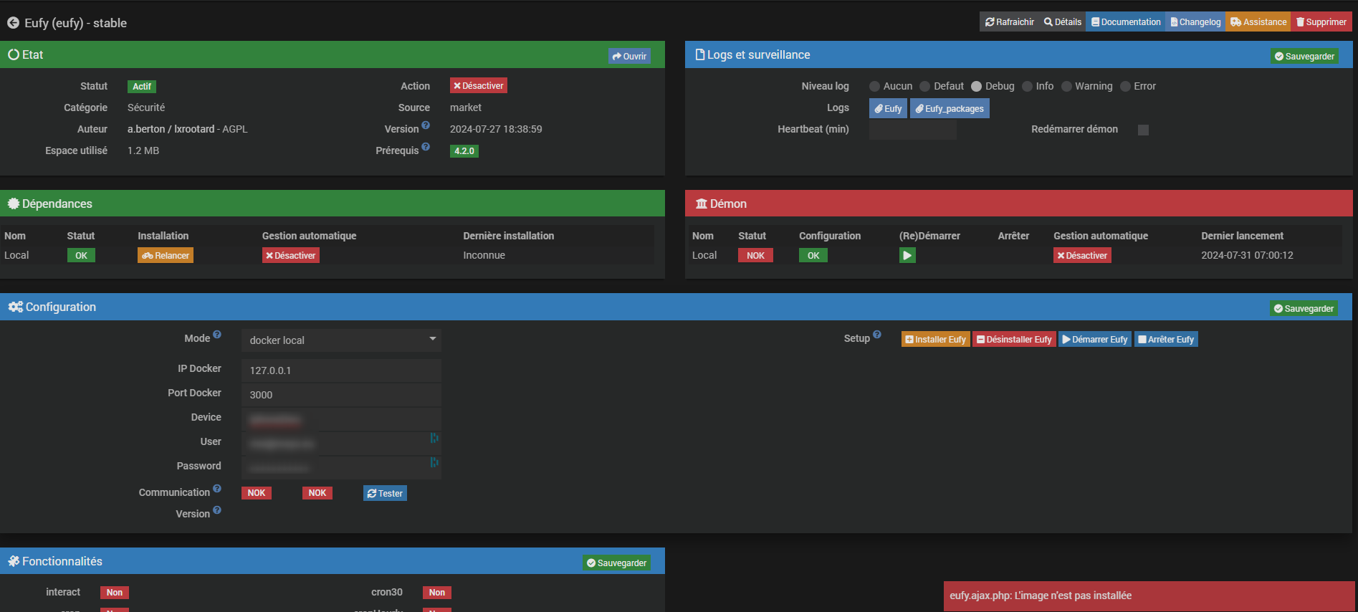Click the Ouvrir button in Etat
This screenshot has width=1358, height=612.
[629, 57]
